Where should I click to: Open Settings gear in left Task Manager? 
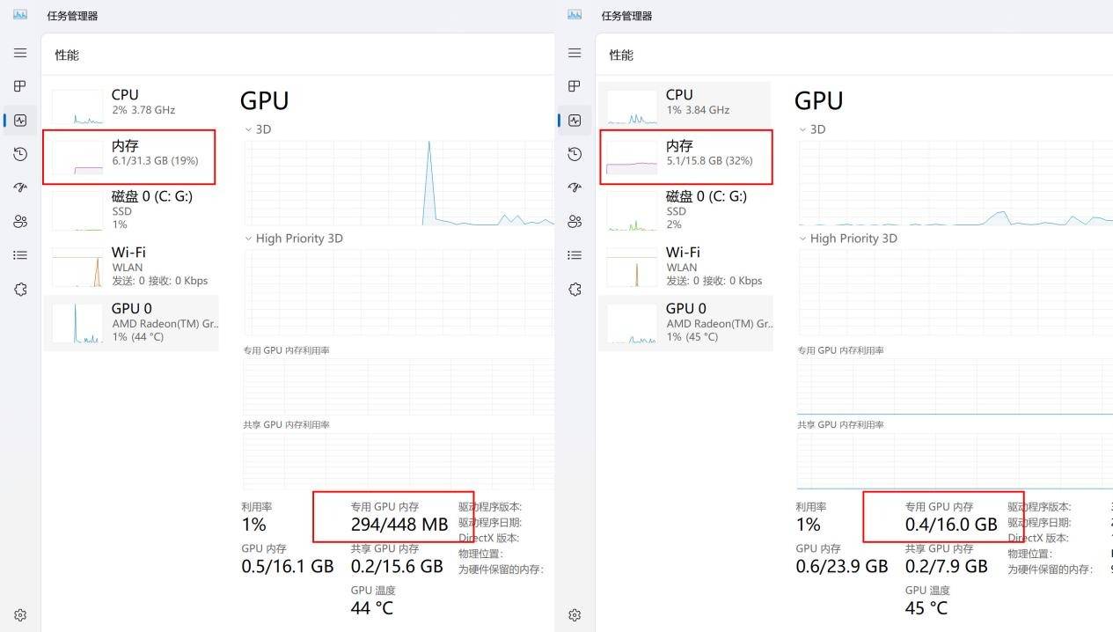point(20,615)
